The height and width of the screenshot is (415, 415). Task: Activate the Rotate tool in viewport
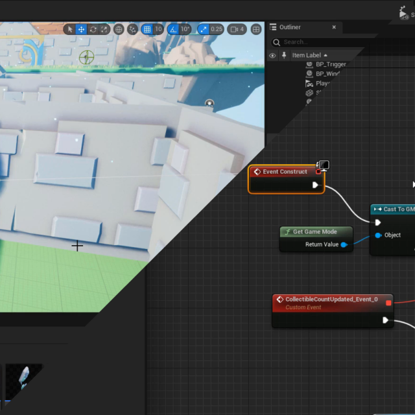tap(93, 29)
